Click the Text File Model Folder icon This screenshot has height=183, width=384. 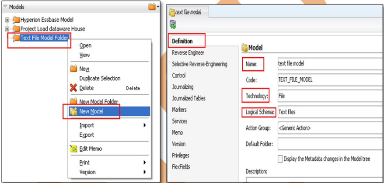point(16,38)
